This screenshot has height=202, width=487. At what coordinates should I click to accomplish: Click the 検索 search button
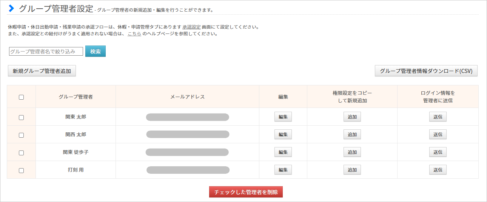click(96, 52)
